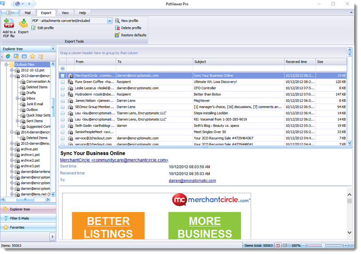The width and height of the screenshot is (361, 255).
Task: Click the attachment envelope icon of Pure Green Coffee row
Action: pyautogui.click(x=70, y=82)
